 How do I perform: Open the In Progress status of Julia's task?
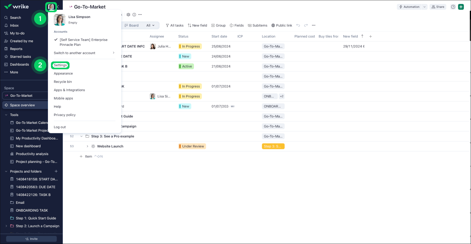pos(190,47)
